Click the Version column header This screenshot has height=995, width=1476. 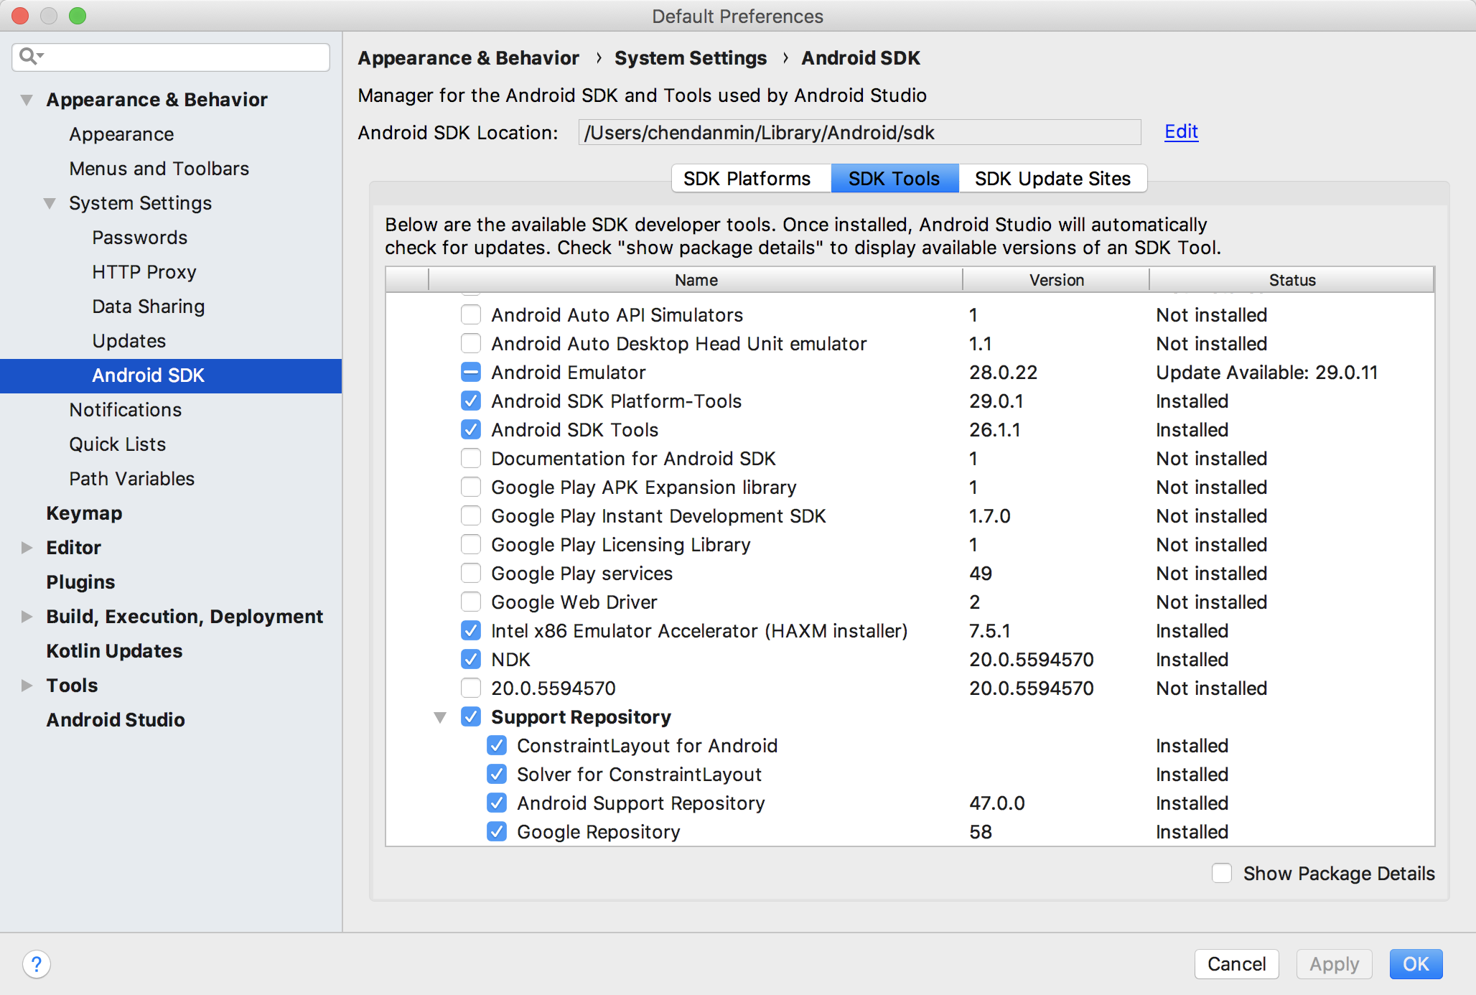(1056, 280)
